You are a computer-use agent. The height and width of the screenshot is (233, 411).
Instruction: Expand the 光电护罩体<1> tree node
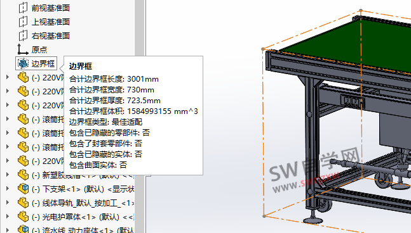click(8, 217)
